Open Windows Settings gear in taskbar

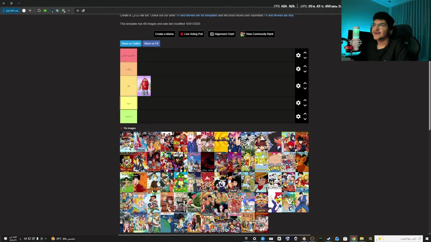pos(254,239)
